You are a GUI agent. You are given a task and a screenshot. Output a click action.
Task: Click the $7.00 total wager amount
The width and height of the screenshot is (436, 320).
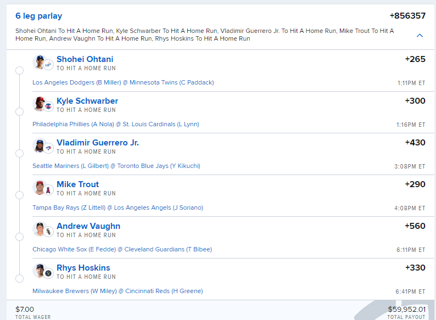click(x=25, y=309)
